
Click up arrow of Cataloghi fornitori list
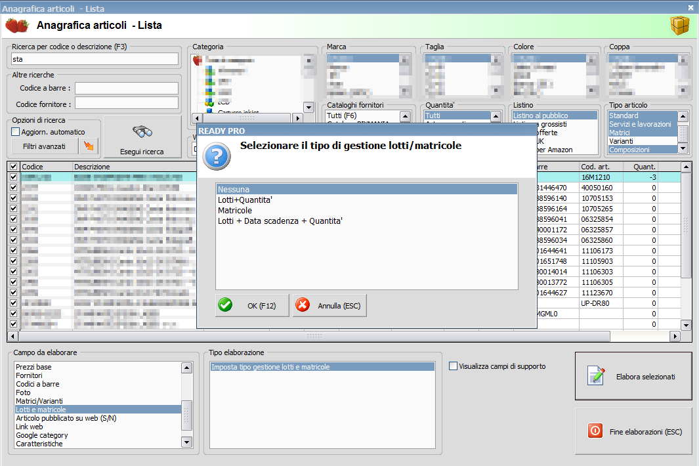(x=405, y=116)
